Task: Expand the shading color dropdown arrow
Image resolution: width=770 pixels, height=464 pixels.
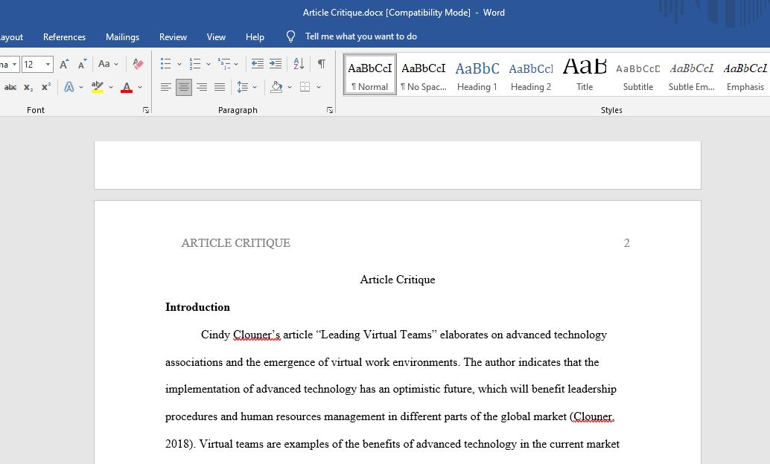Action: [289, 87]
